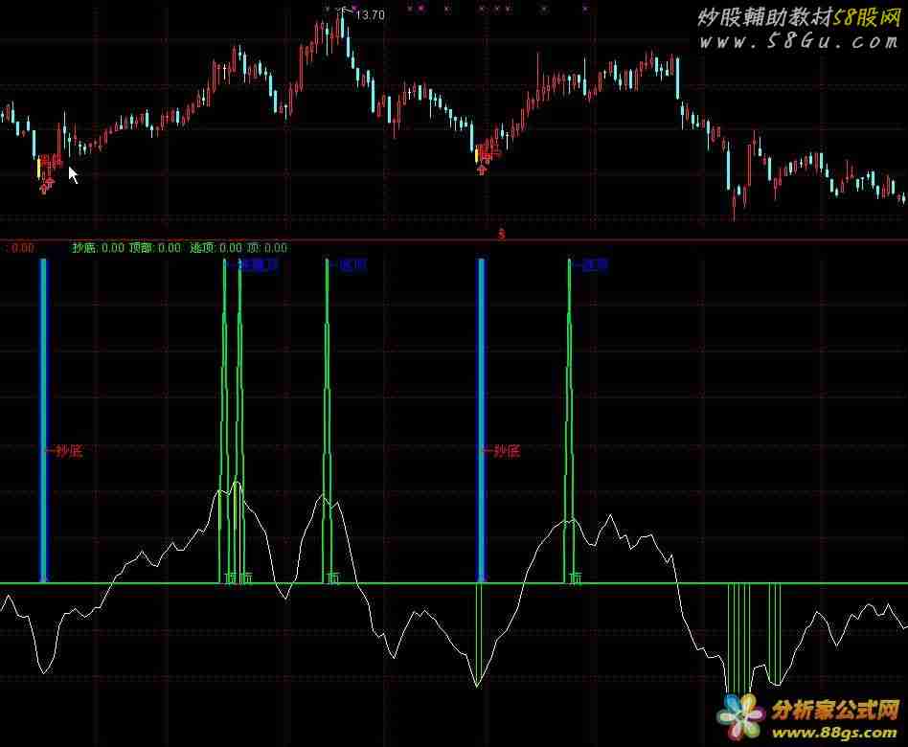The height and width of the screenshot is (747, 908).
Task: Select the 逃顶 indicator value in the header
Action: click(216, 248)
